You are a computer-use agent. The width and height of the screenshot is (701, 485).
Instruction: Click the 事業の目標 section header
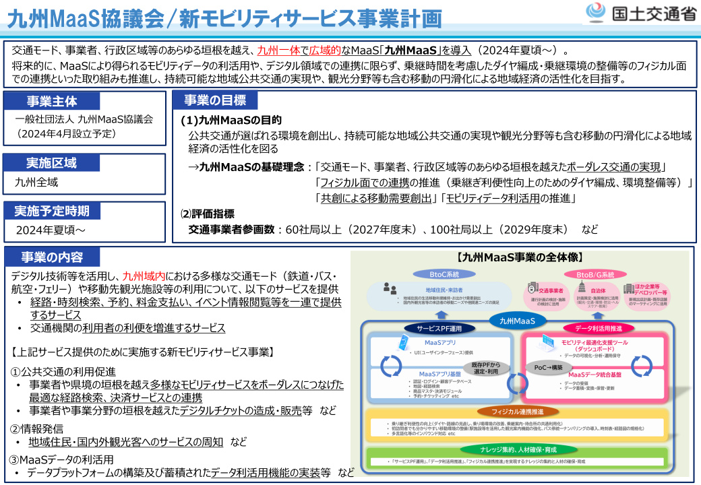215,100
